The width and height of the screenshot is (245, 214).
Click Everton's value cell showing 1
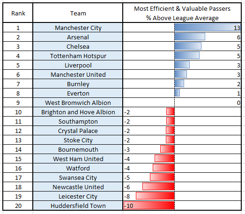[x=182, y=93]
